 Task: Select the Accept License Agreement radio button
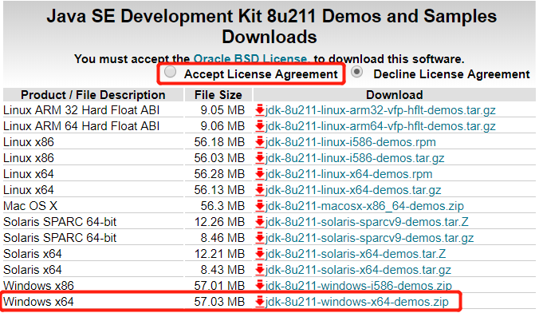[170, 72]
